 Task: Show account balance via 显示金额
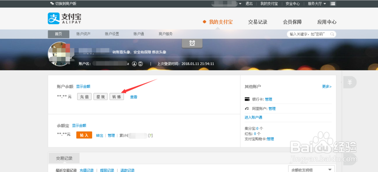[83, 86]
